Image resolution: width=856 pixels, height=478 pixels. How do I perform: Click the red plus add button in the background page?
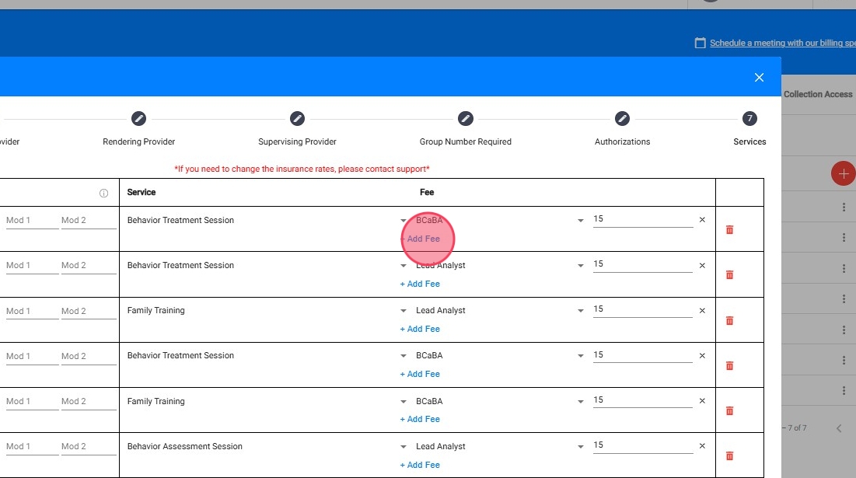pos(843,174)
